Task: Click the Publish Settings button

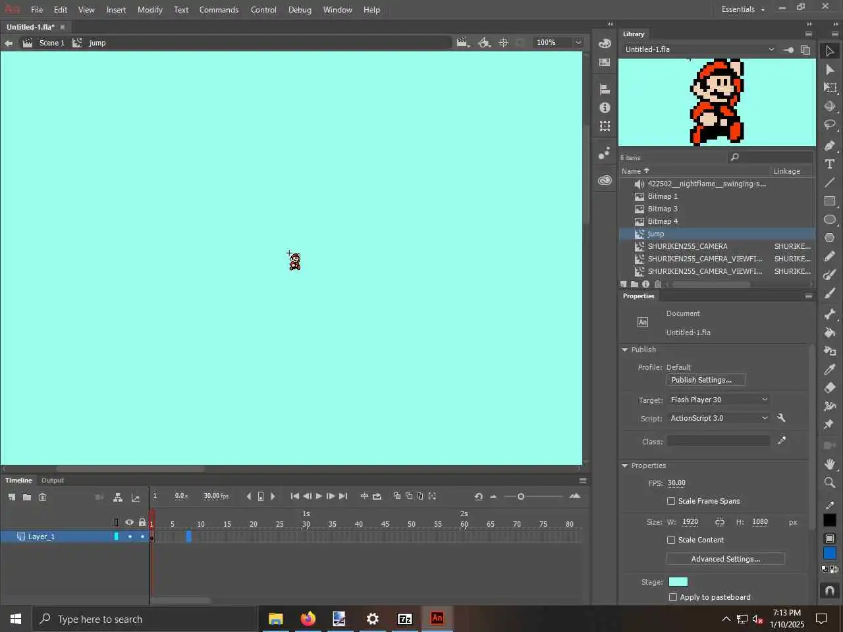Action: [x=706, y=380]
